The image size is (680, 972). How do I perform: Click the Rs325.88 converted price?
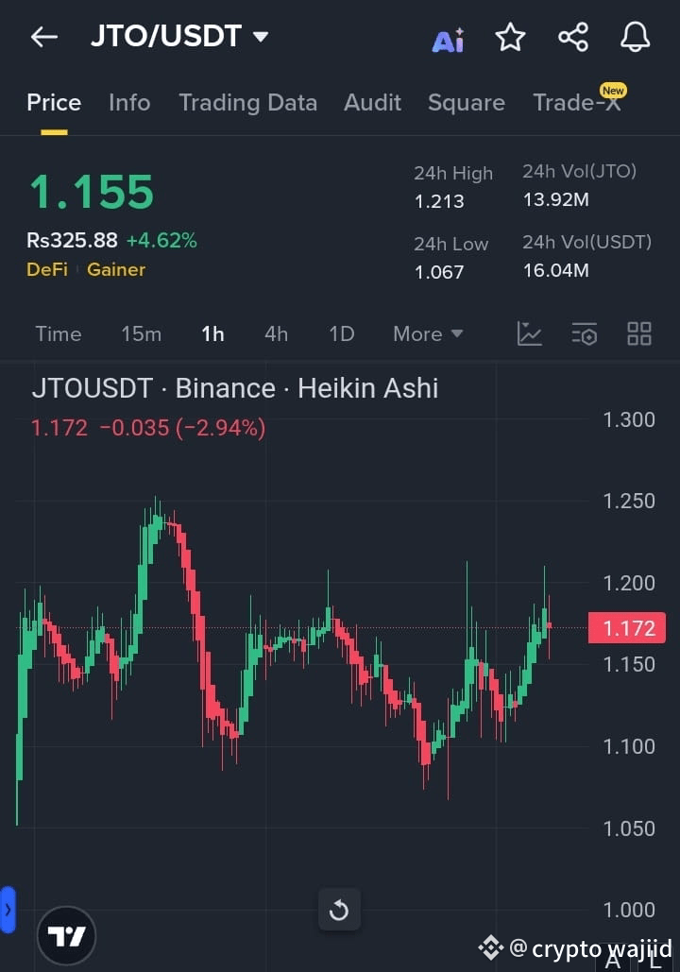coord(72,240)
